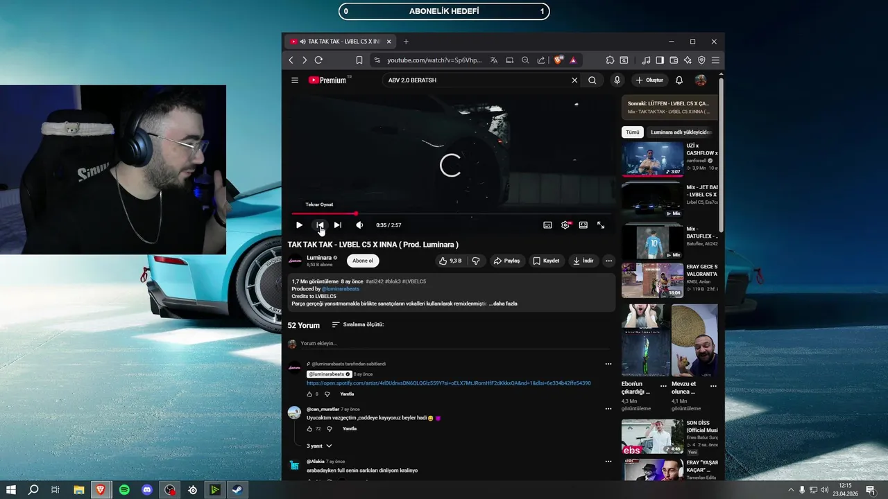Open the @luminarabeats description link
The width and height of the screenshot is (888, 499).
(x=340, y=289)
